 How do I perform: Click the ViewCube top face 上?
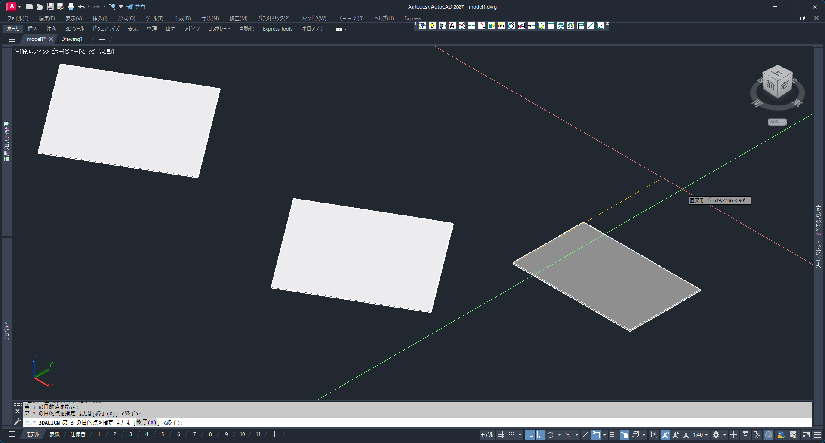click(777, 72)
